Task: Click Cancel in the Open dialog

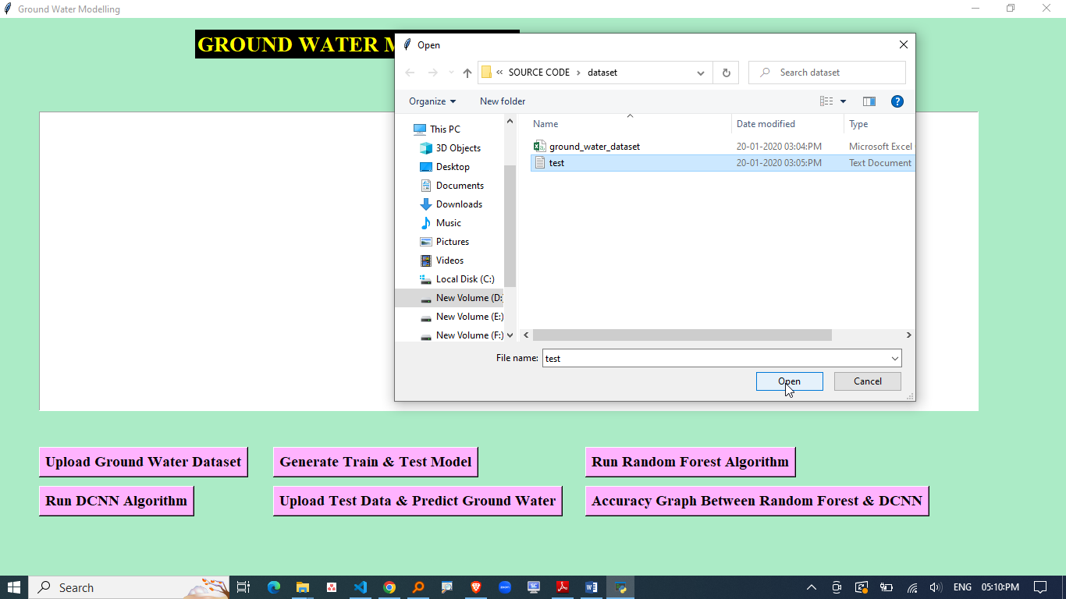Action: click(x=867, y=381)
